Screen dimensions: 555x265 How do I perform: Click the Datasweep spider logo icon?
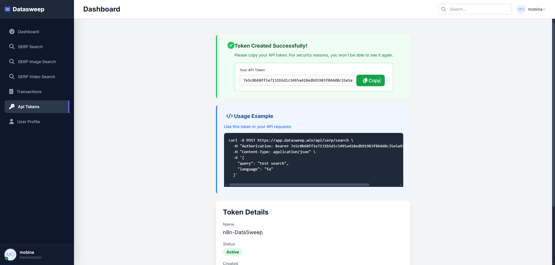8,9
